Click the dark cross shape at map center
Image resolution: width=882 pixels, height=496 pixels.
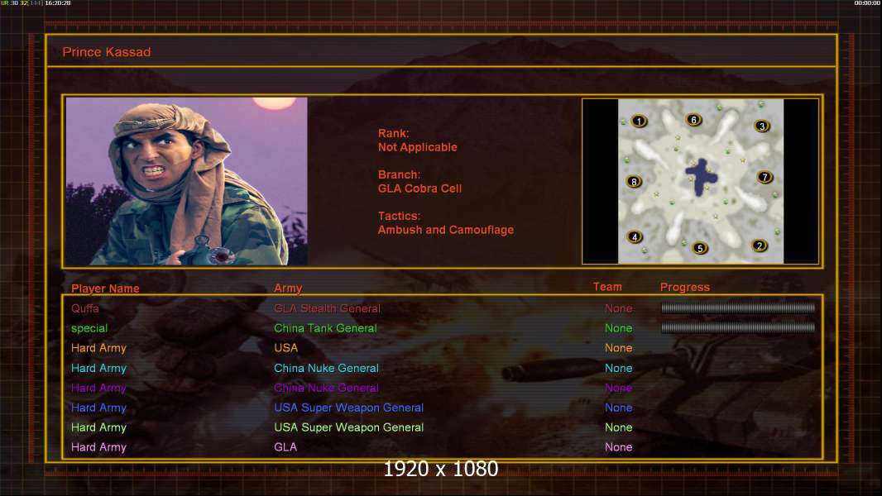tap(701, 177)
